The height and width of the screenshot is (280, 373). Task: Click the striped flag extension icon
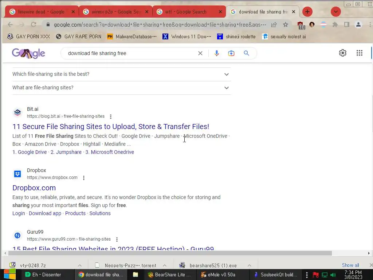pyautogui.click(x=323, y=24)
